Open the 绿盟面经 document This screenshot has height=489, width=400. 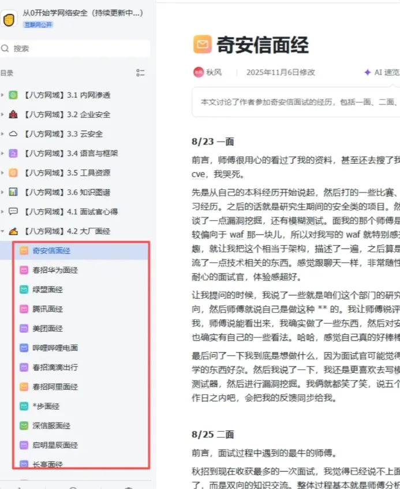48,290
